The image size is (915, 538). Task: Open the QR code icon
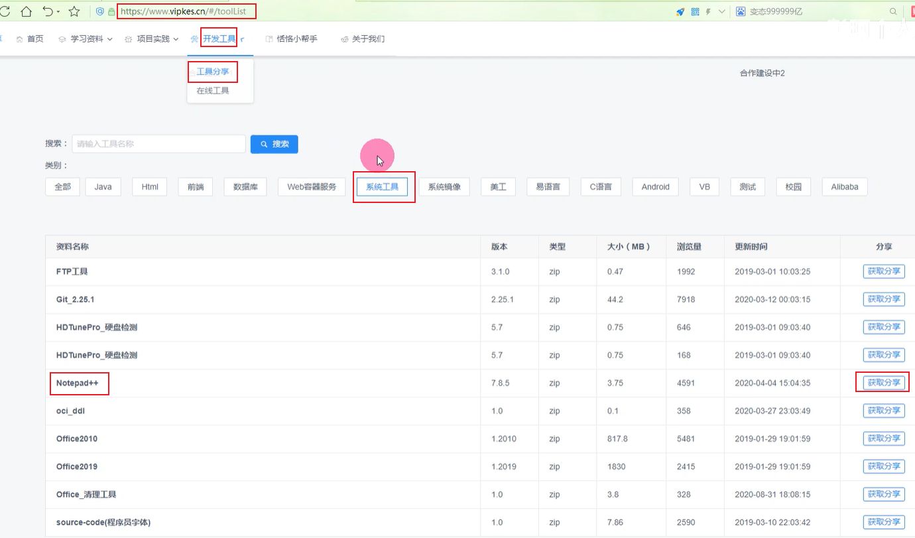(x=695, y=11)
